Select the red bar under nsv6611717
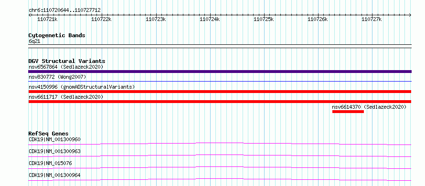This screenshot has height=186, width=425. (220, 102)
